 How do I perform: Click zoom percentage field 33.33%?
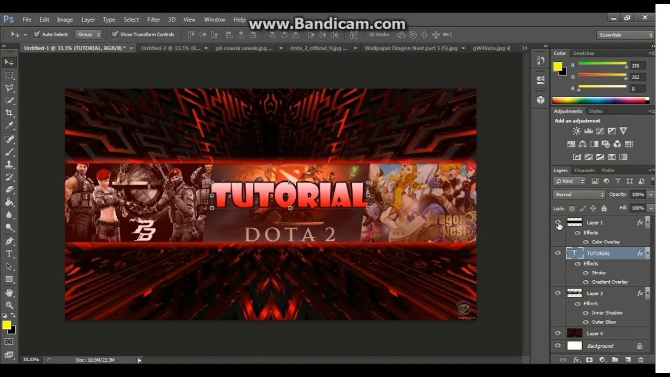[30, 360]
